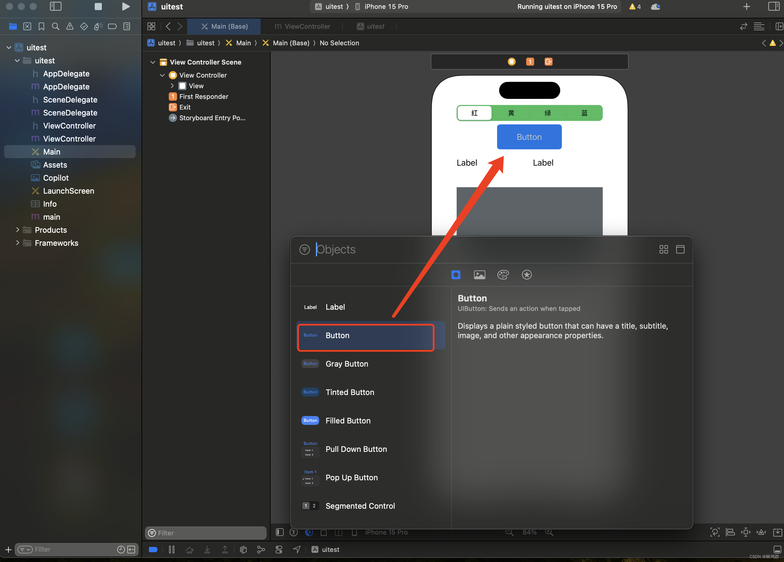Select AppDelegate header file
784x562 pixels.
pos(66,74)
